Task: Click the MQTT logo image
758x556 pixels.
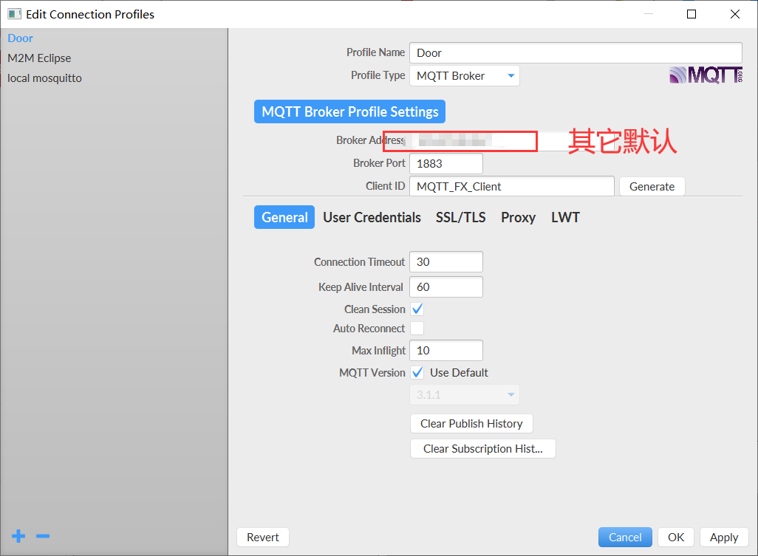Action: pyautogui.click(x=705, y=74)
